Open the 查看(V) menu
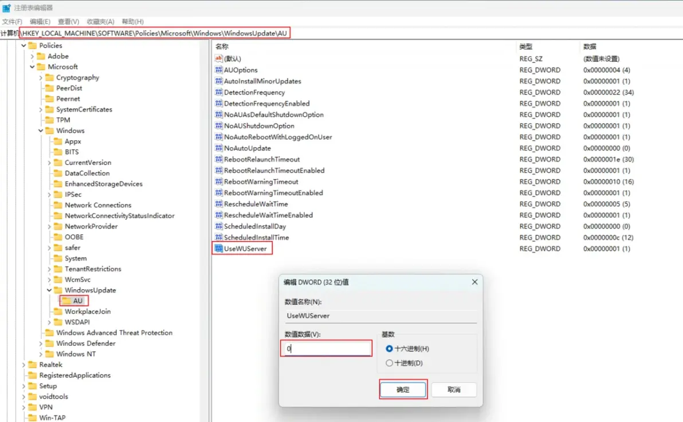The image size is (683, 422). coord(68,21)
